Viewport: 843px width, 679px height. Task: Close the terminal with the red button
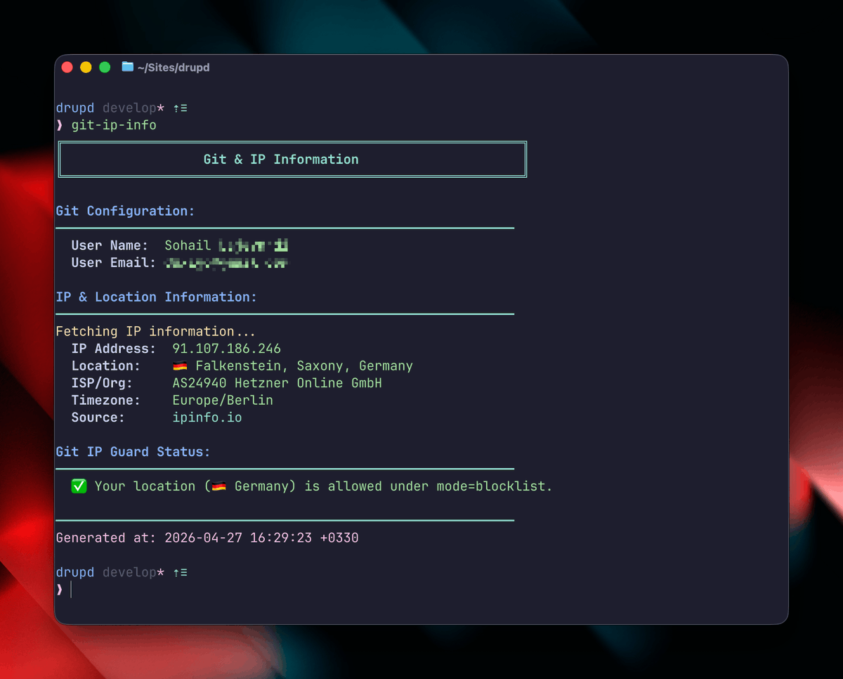click(67, 67)
